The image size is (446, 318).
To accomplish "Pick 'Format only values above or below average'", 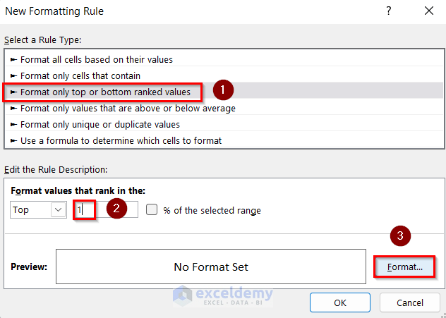I will (127, 108).
